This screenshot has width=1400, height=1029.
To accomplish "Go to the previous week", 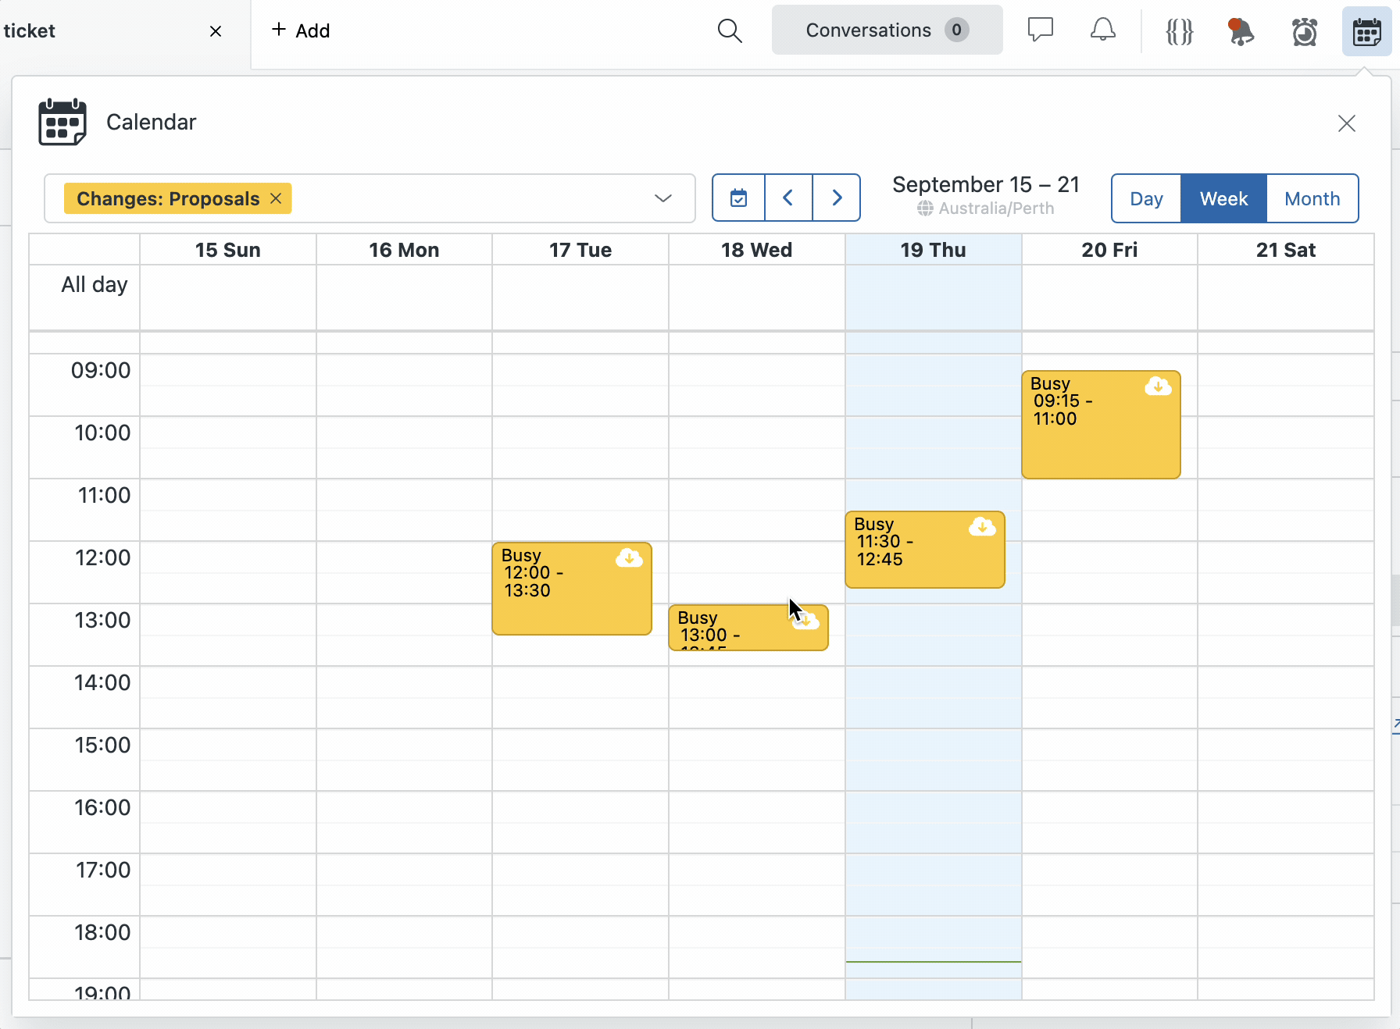I will tap(788, 198).
